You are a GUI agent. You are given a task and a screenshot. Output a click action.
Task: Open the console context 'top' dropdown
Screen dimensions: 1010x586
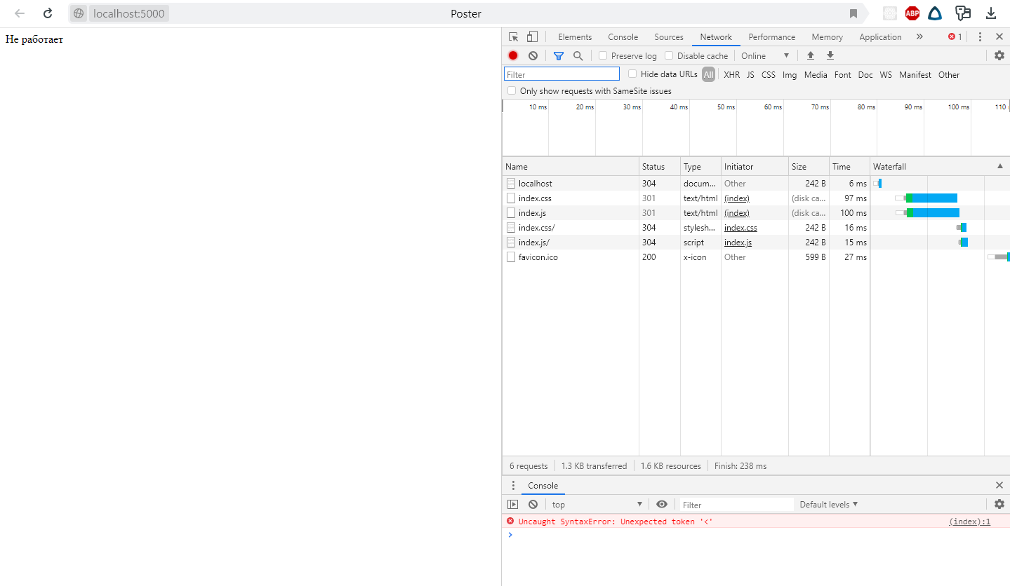597,504
